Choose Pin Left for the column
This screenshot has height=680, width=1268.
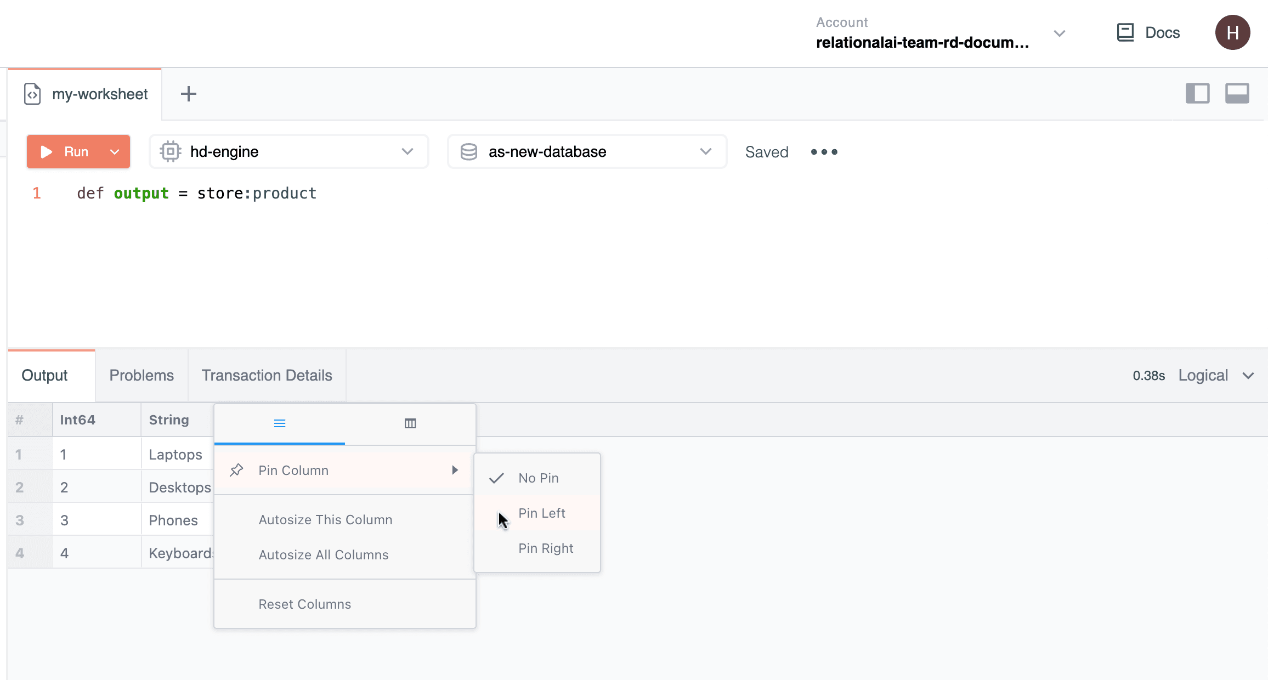541,513
